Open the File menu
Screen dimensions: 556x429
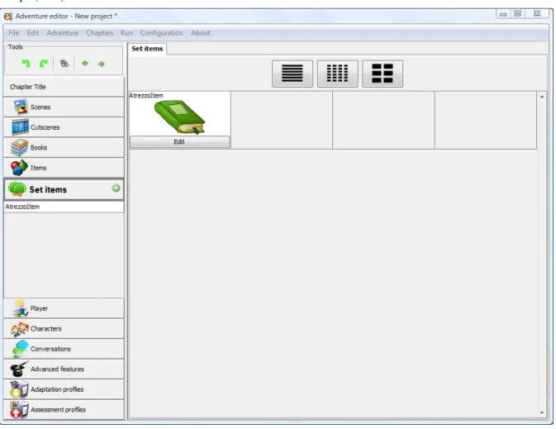pyautogui.click(x=14, y=33)
